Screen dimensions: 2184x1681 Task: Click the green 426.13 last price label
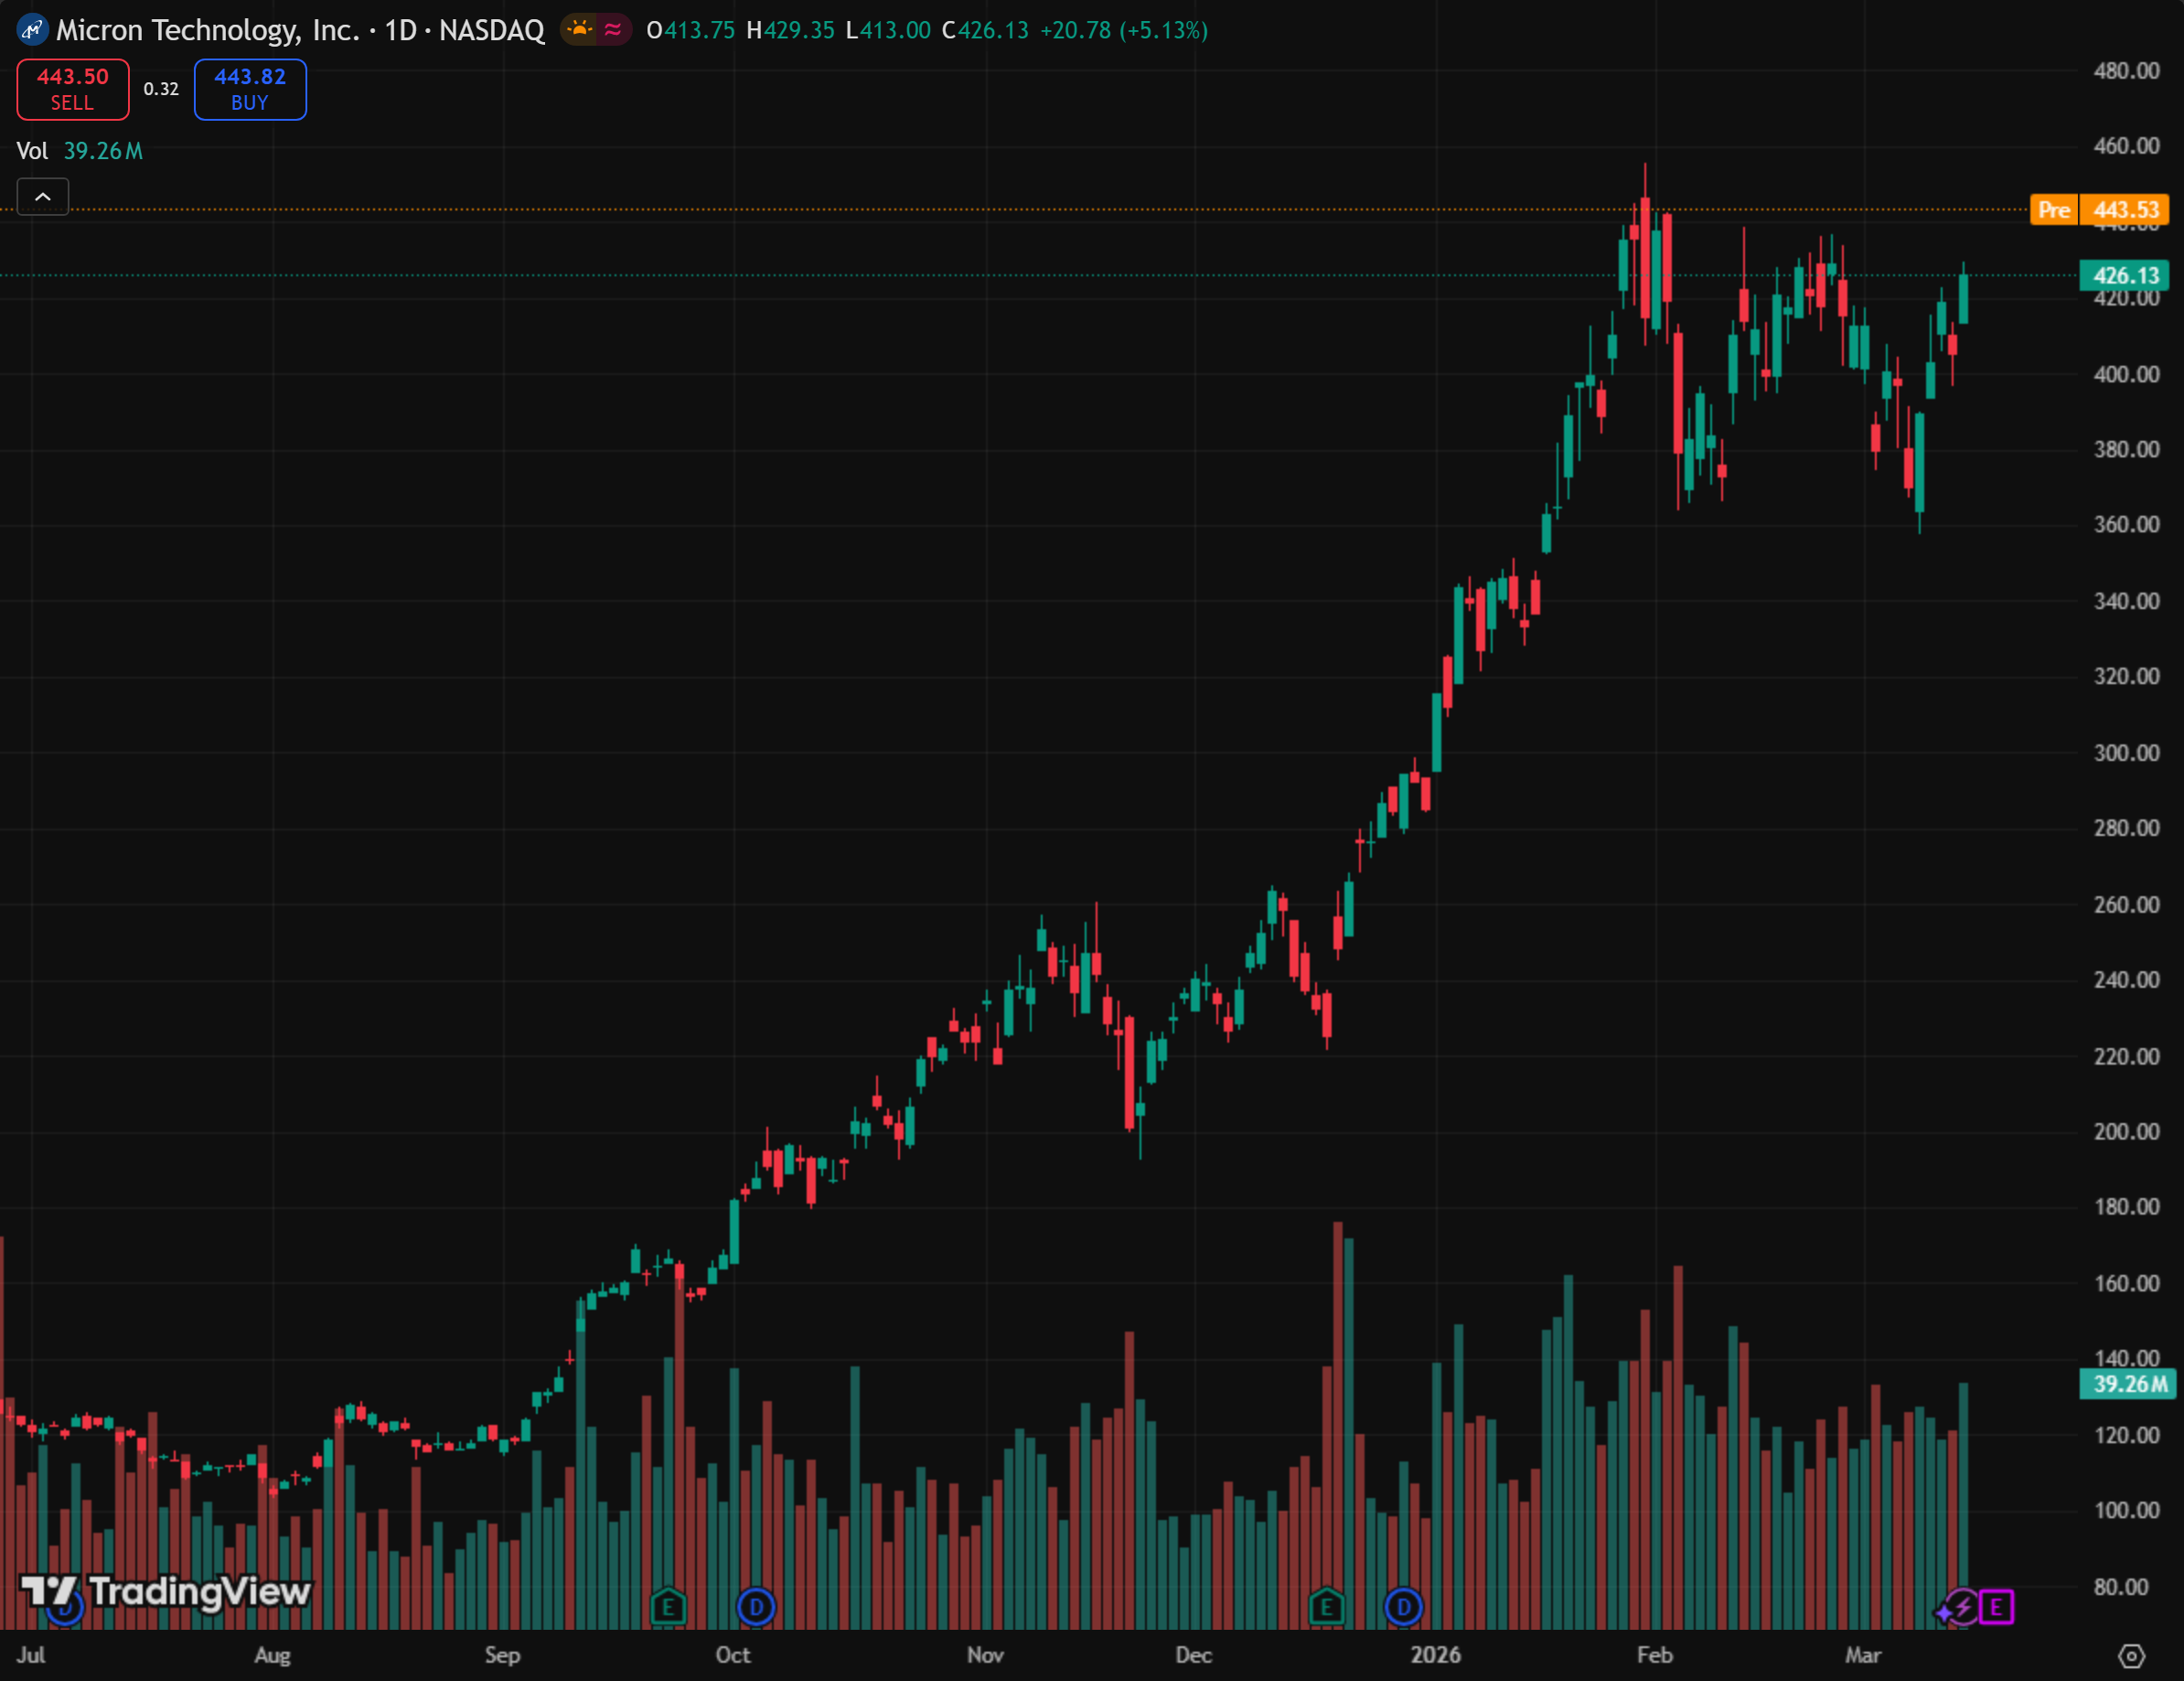tap(2126, 275)
